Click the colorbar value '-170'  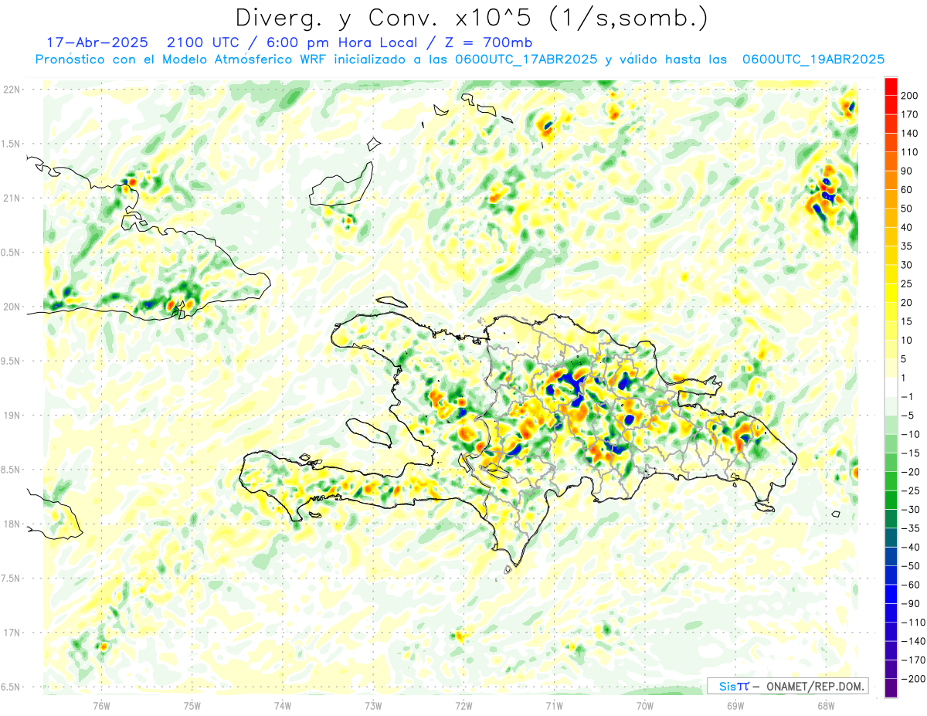click(x=912, y=660)
